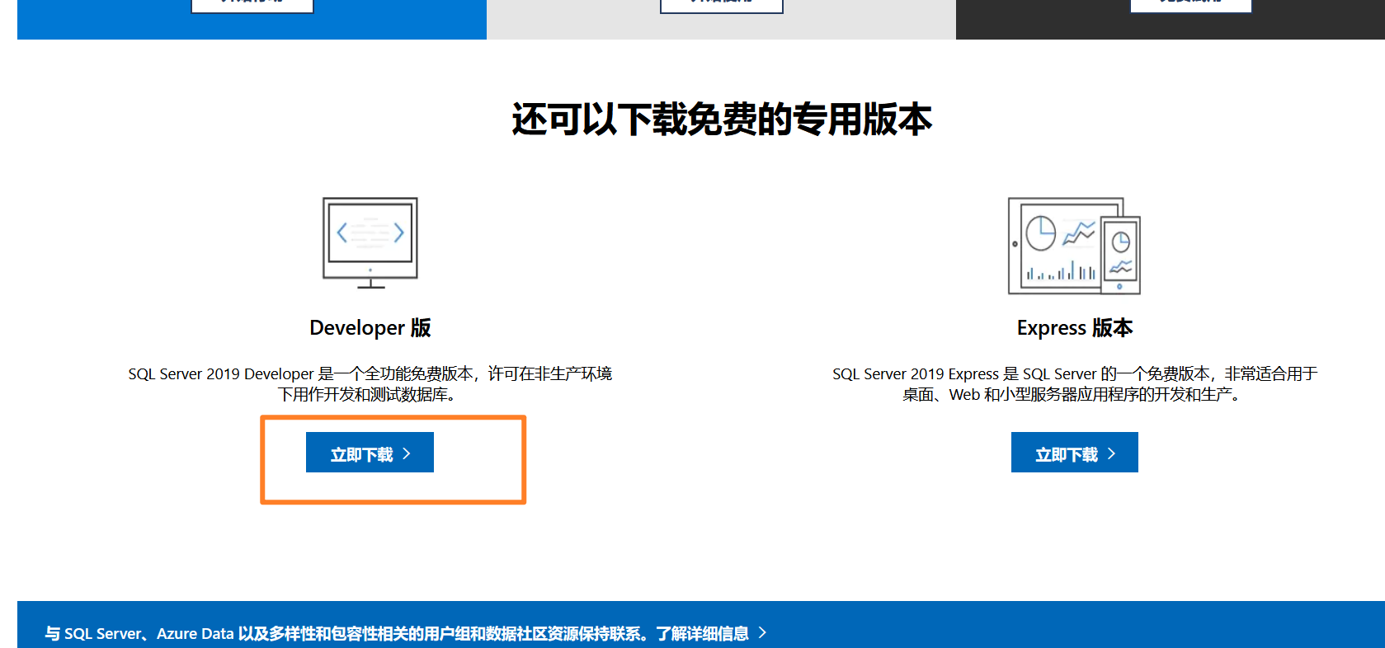This screenshot has width=1385, height=648.
Task: Open the '了解详细信息' community link in blue banner
Action: (703, 633)
